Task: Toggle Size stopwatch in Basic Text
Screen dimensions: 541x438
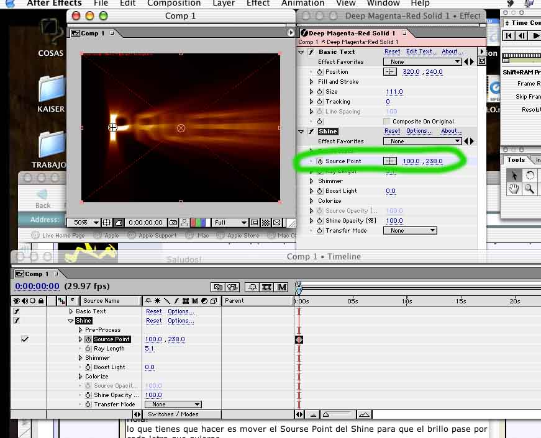Action: click(x=319, y=92)
